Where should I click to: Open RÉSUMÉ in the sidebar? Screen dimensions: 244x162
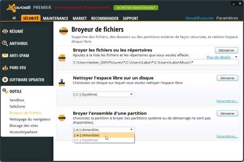coord(26,31)
